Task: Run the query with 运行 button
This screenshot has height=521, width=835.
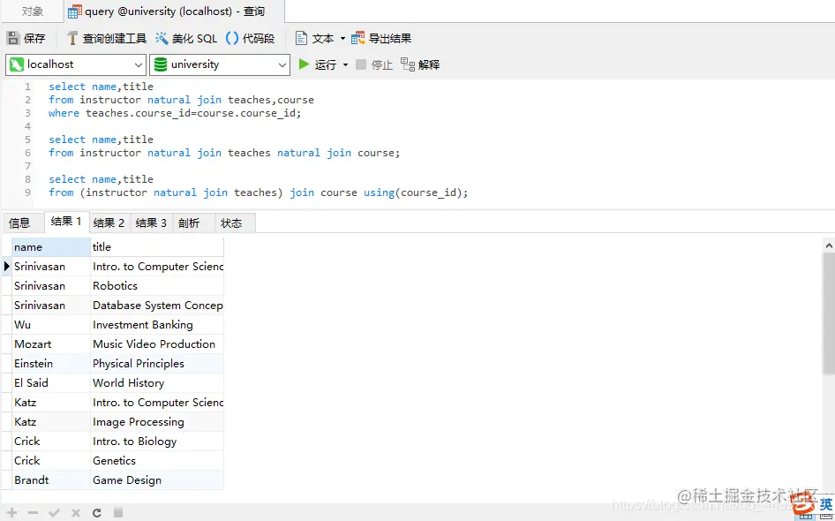Action: pos(318,64)
